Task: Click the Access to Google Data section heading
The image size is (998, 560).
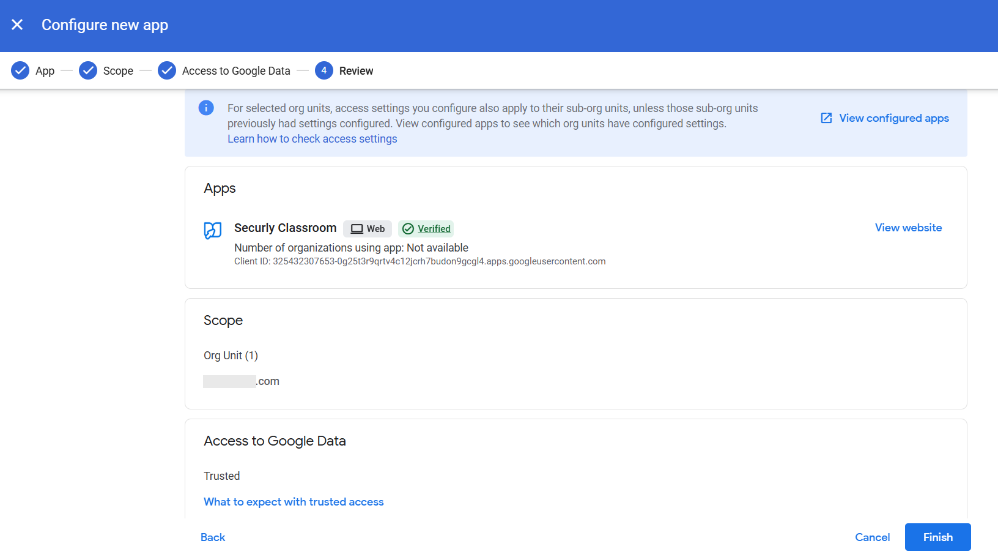Action: click(x=275, y=441)
